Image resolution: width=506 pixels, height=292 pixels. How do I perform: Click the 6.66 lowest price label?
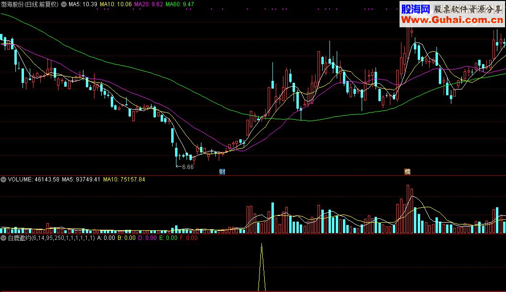click(188, 167)
